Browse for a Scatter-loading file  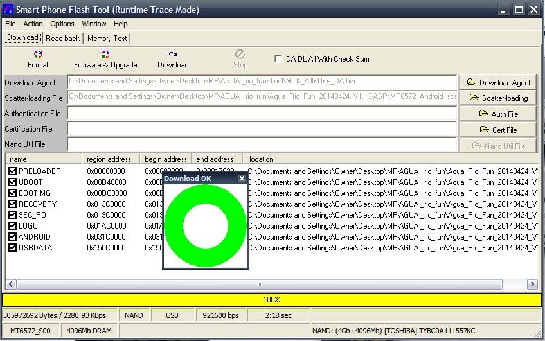pos(499,98)
